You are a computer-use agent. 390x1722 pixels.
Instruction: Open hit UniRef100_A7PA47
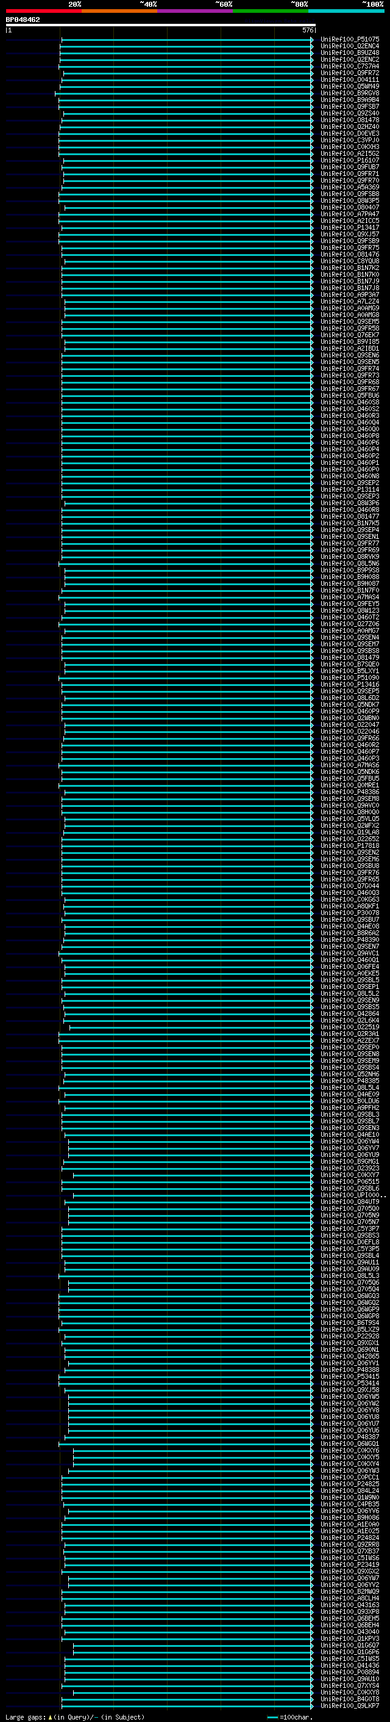coord(350,214)
